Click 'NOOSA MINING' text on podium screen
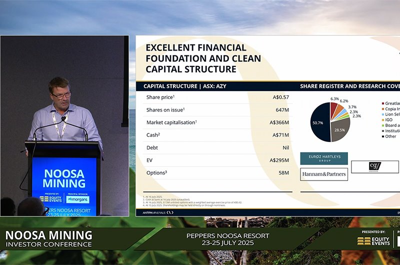Viewport: 400px width, 265px height. (64, 178)
